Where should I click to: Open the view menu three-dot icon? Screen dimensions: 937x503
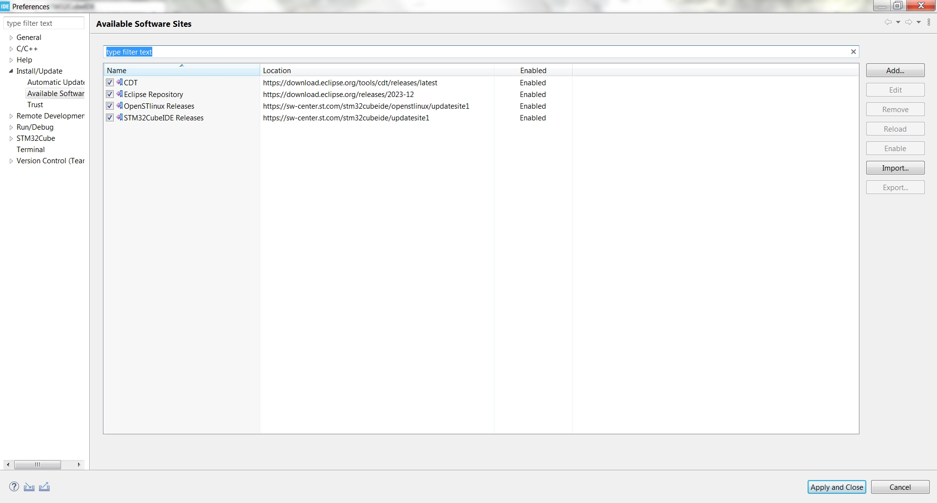click(929, 22)
